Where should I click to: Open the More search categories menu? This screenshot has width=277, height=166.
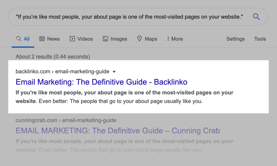point(177,39)
